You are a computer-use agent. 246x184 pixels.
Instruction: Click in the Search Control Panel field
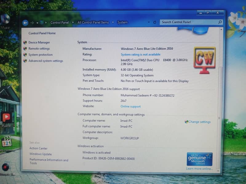[x=188, y=22]
